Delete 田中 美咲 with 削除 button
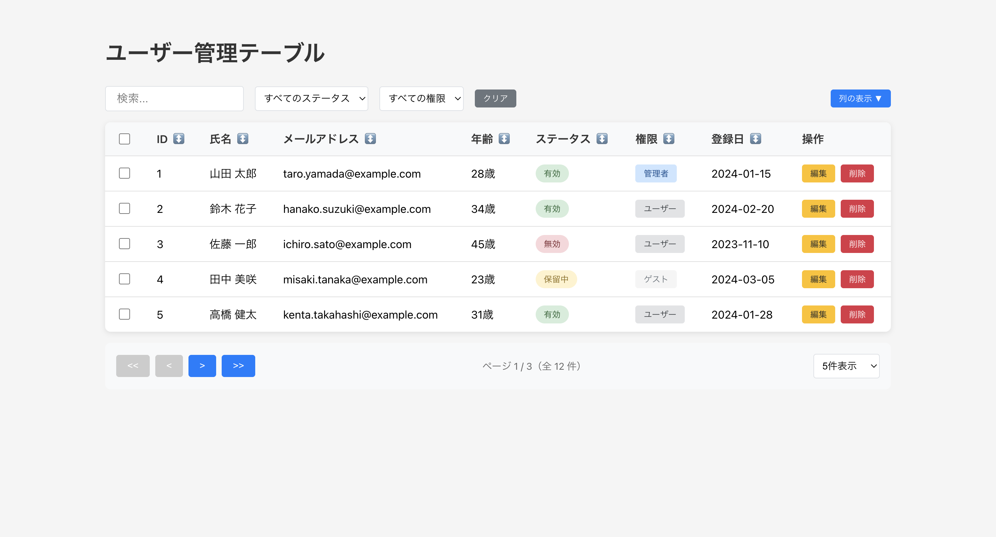Screen dimensions: 996x537 pyautogui.click(x=856, y=279)
